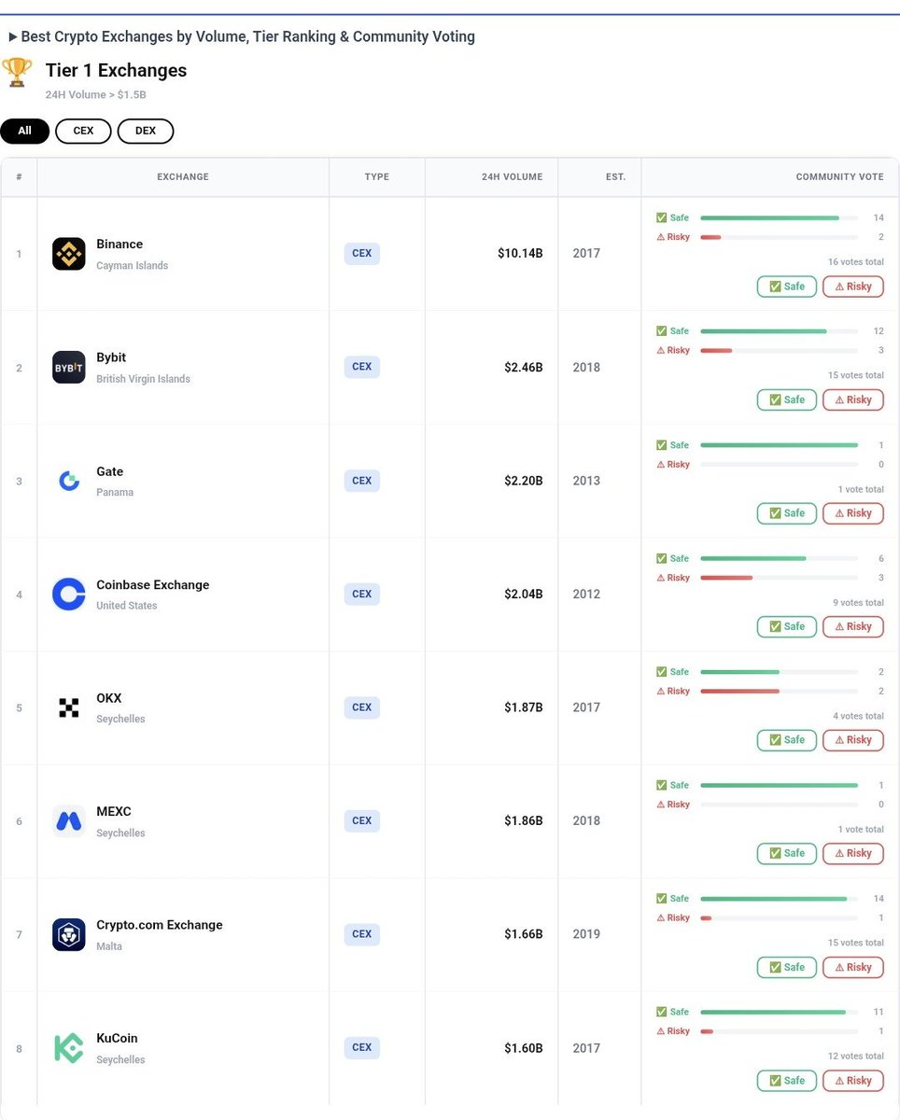
Task: Click the $1.66B volume value
Action: pos(524,934)
